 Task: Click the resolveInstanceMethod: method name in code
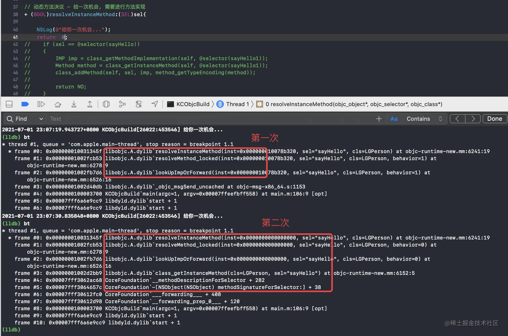click(82, 14)
